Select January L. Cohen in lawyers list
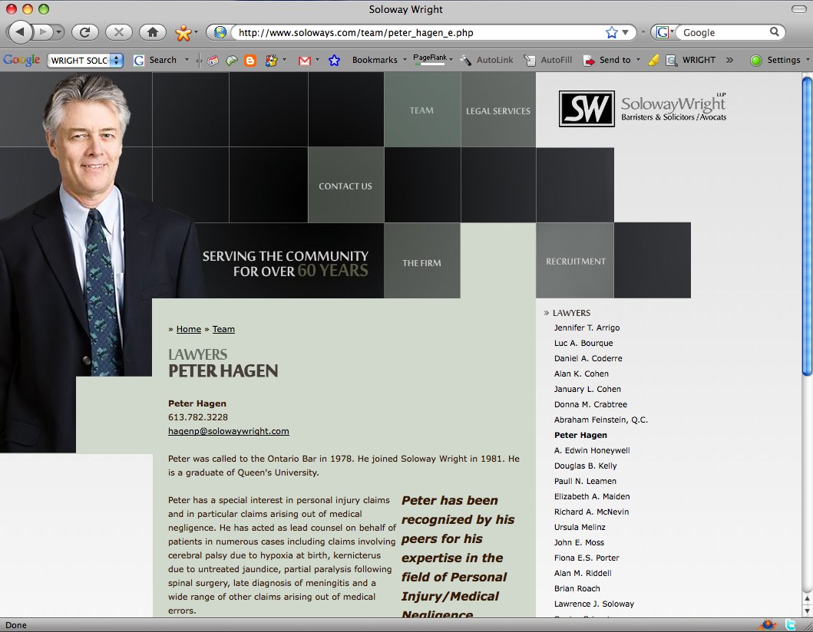813x632 pixels. click(x=587, y=389)
